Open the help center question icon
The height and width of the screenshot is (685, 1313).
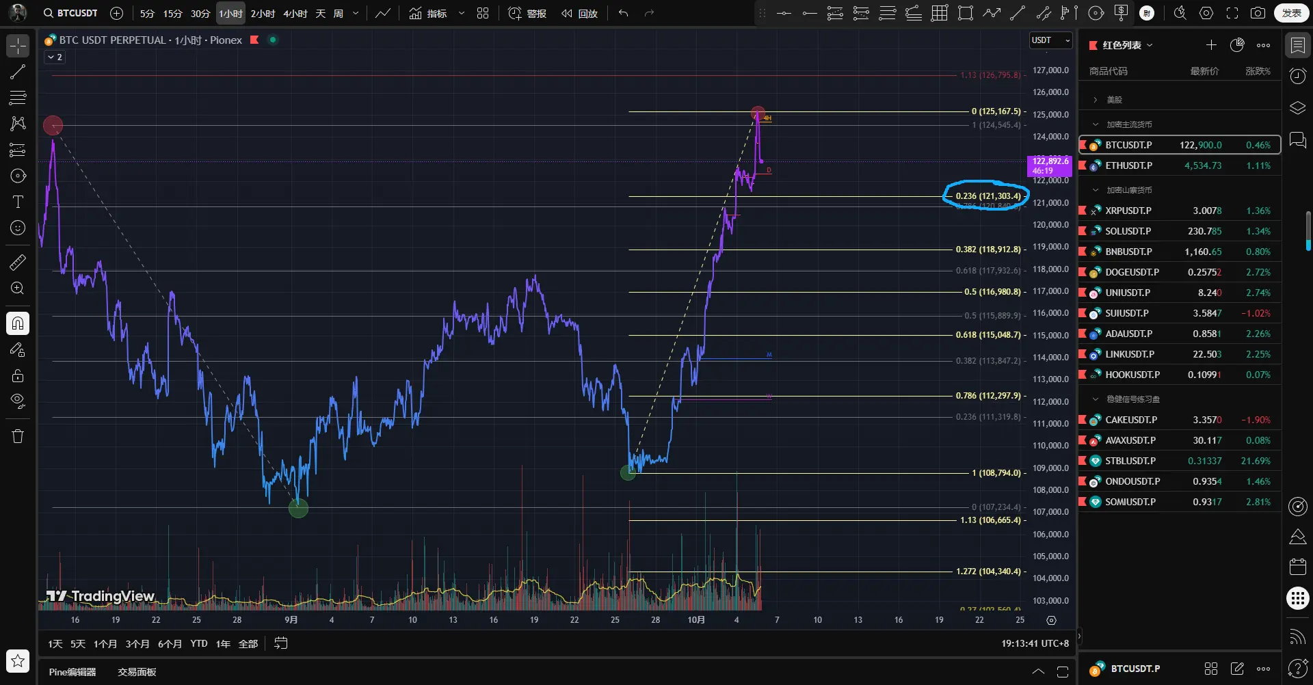tap(1297, 668)
